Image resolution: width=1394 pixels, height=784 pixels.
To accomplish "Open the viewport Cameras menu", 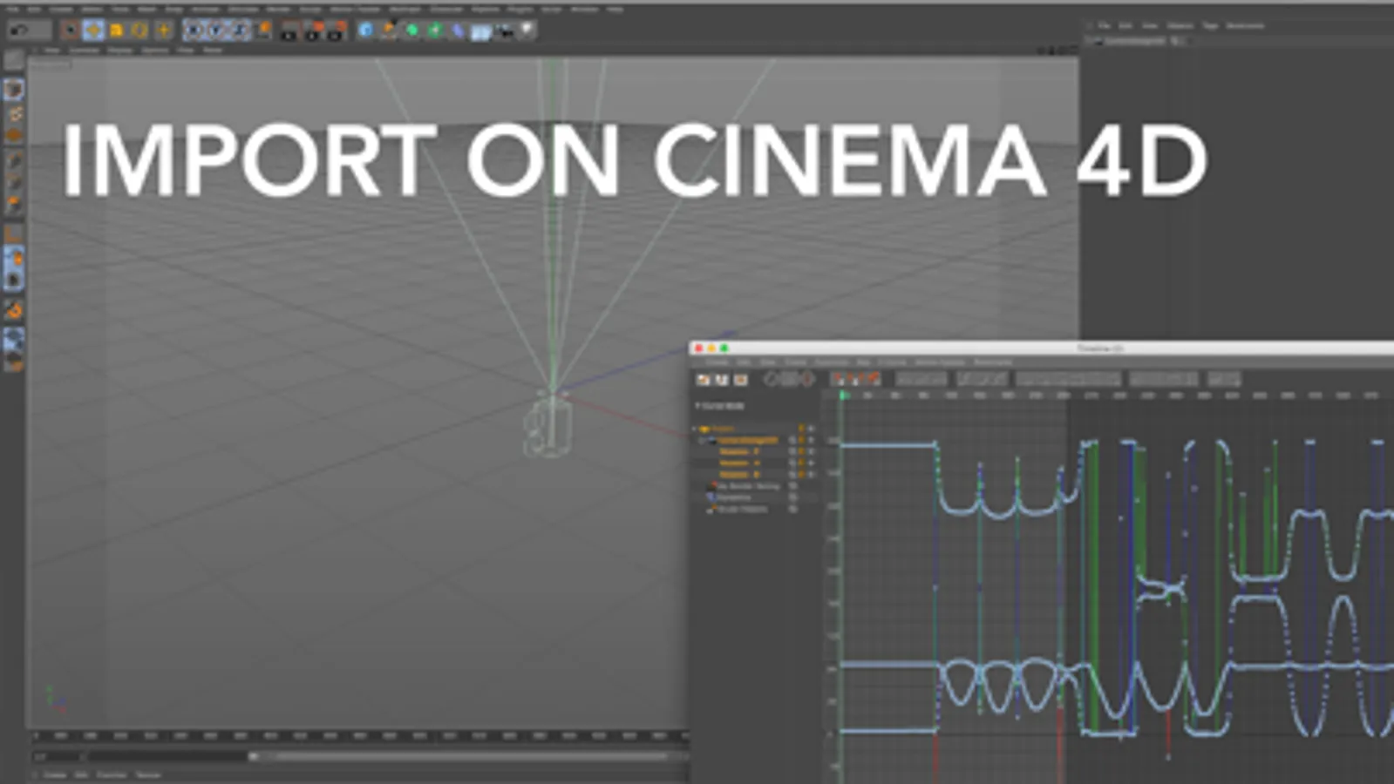I will [85, 50].
